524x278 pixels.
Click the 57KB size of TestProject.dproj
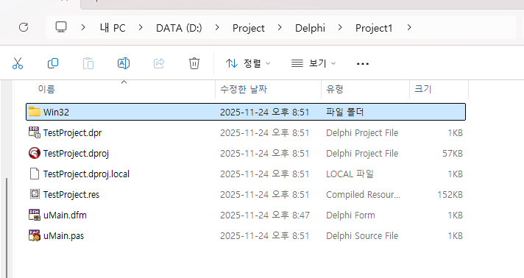tap(453, 154)
